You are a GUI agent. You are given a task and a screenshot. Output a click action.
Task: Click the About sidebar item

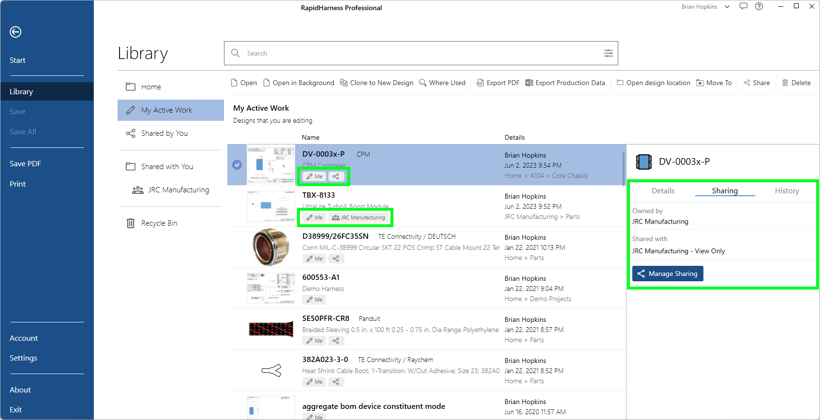coord(20,390)
